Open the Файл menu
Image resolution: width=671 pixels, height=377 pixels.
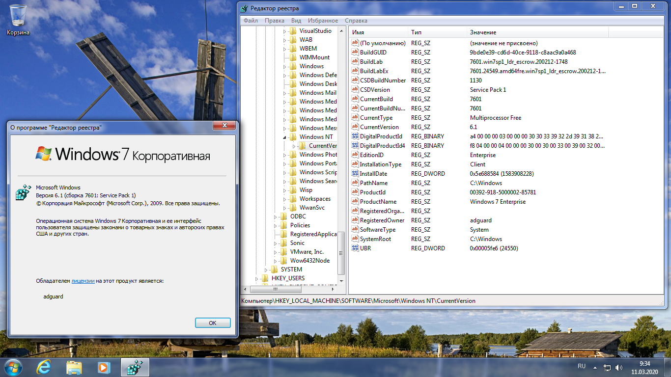(x=251, y=21)
